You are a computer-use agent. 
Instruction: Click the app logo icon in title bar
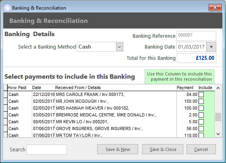(7, 8)
